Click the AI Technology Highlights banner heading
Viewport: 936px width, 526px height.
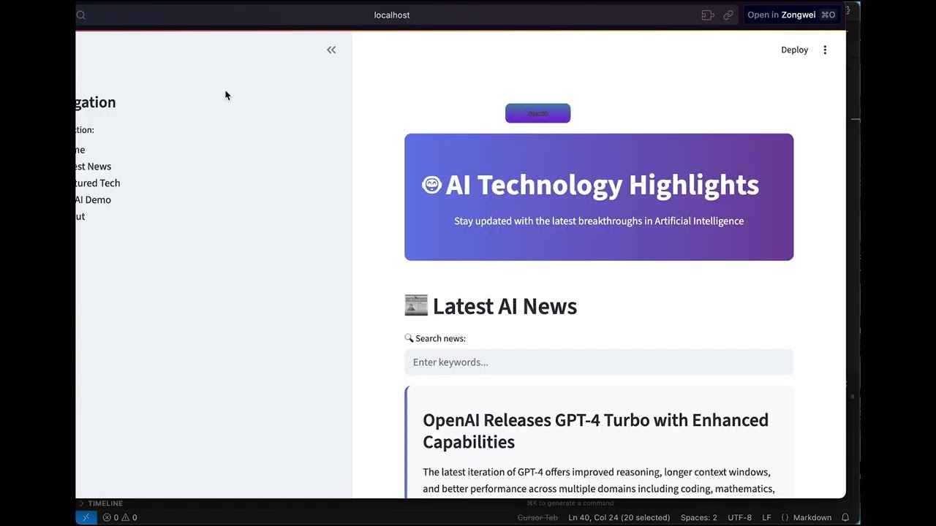(x=602, y=185)
